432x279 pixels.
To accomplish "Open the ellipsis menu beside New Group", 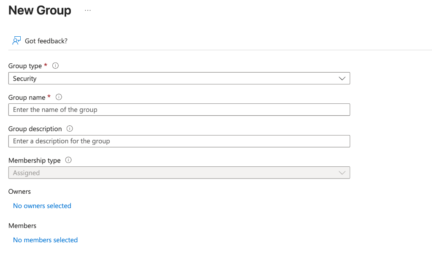I will (87, 10).
